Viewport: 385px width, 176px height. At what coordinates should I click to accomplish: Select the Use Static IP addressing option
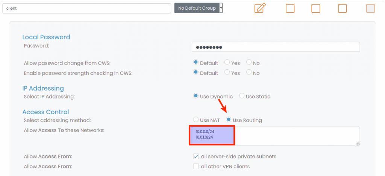pos(242,96)
